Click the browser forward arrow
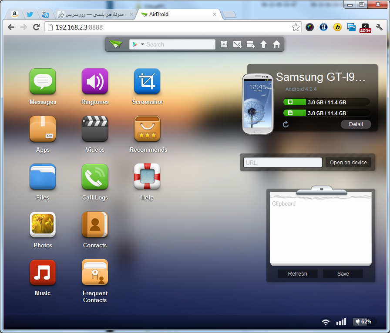The height and width of the screenshot is (333, 390). point(24,27)
